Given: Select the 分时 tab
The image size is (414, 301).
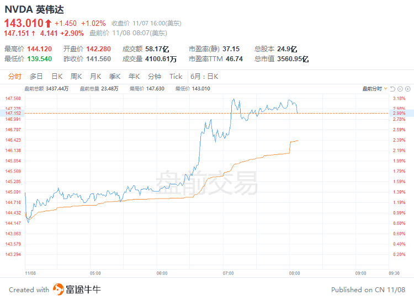Looking at the screenshot, I should [14, 77].
